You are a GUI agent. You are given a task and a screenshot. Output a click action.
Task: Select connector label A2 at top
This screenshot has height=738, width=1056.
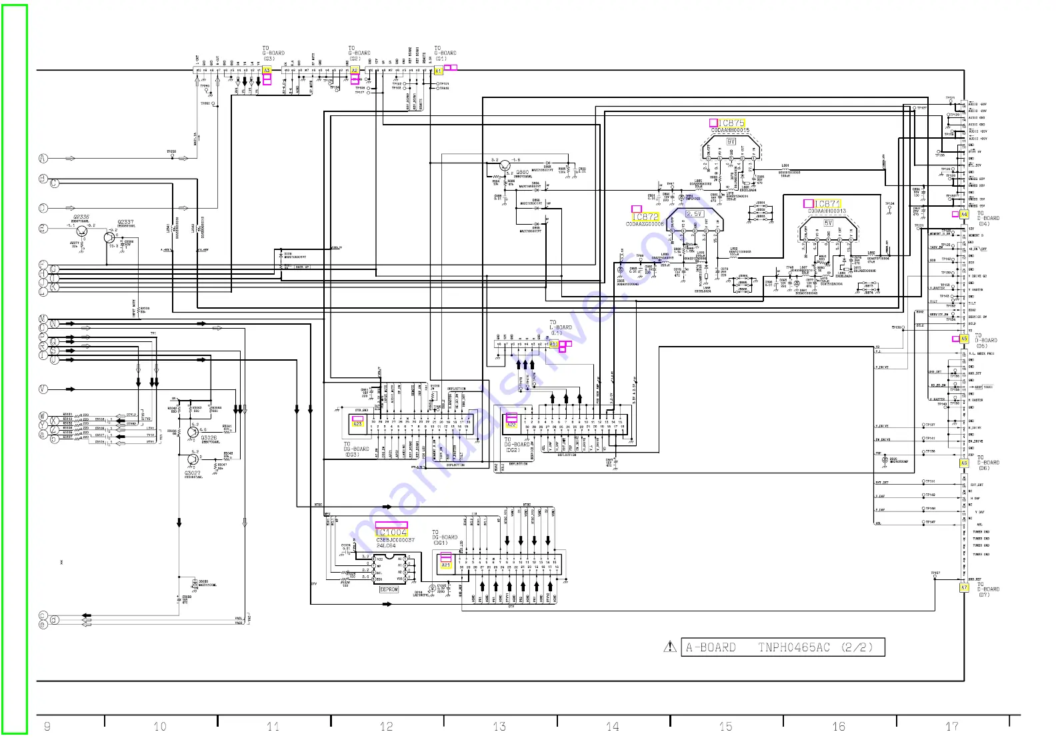coord(355,70)
